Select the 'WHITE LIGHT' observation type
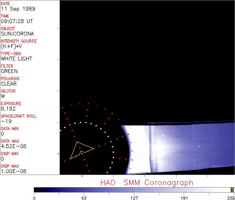Viewport: 235px width, 200px height. click(x=16, y=59)
